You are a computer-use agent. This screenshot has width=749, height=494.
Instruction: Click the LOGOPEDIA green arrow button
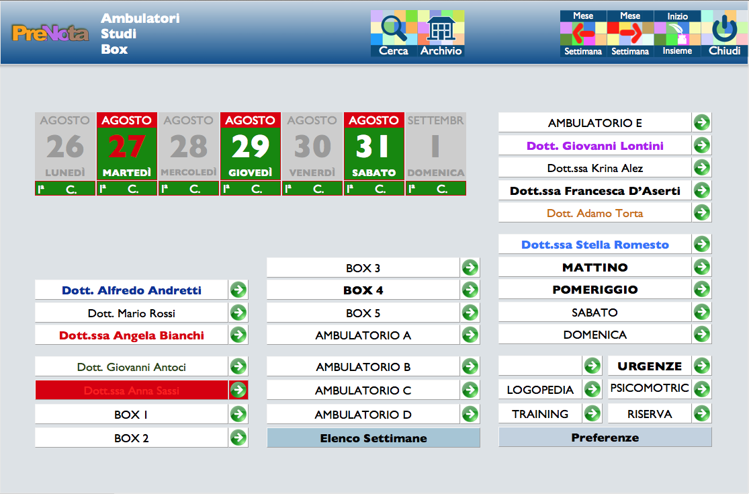click(592, 389)
